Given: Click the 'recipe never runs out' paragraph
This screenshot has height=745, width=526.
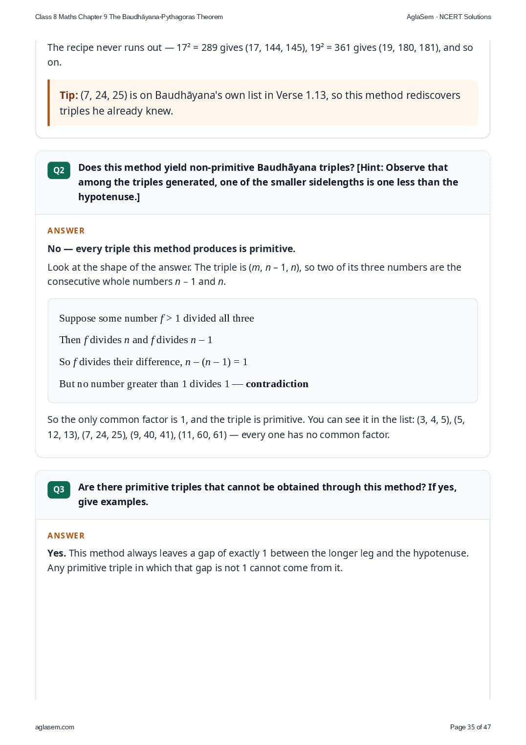Looking at the screenshot, I should click(260, 55).
